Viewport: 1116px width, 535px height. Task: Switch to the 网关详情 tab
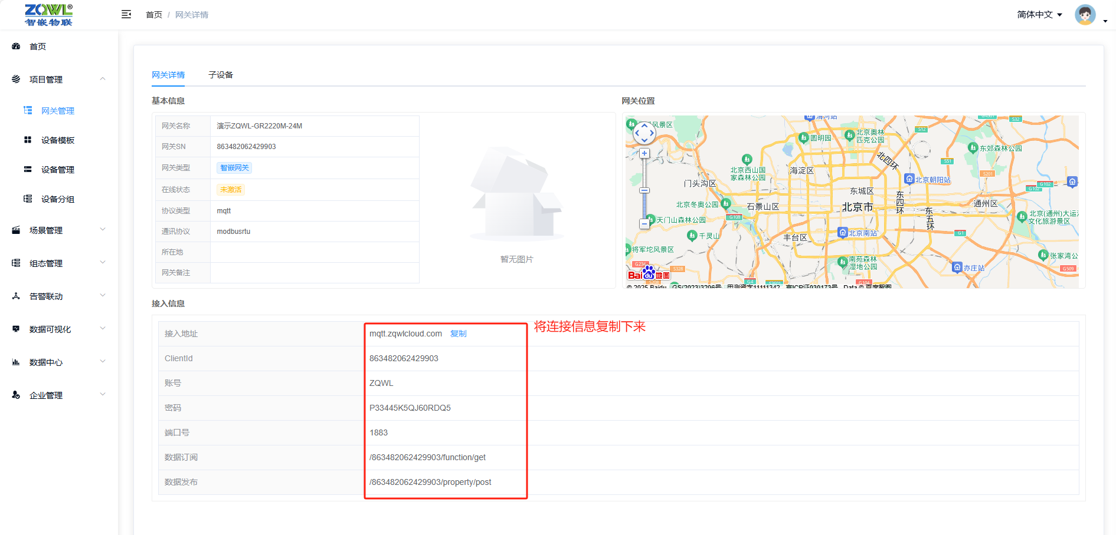tap(168, 75)
